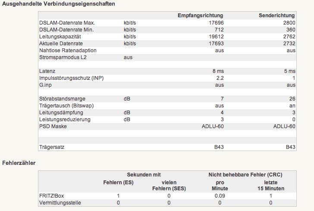This screenshot has width=314, height=211.
Task: Click the FRITZ!Box CRC value 0.09
Action: coord(220,196)
